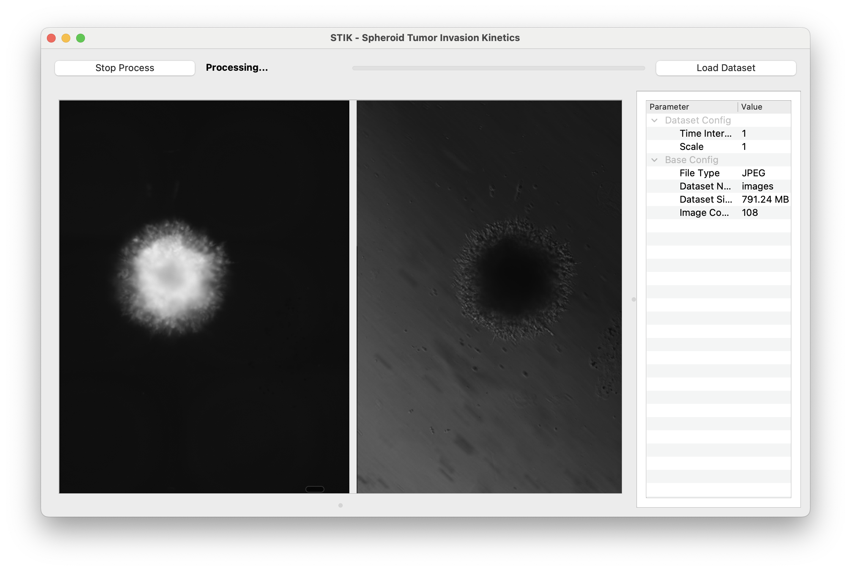Click the splitter handle beside parameter panel

click(x=634, y=299)
